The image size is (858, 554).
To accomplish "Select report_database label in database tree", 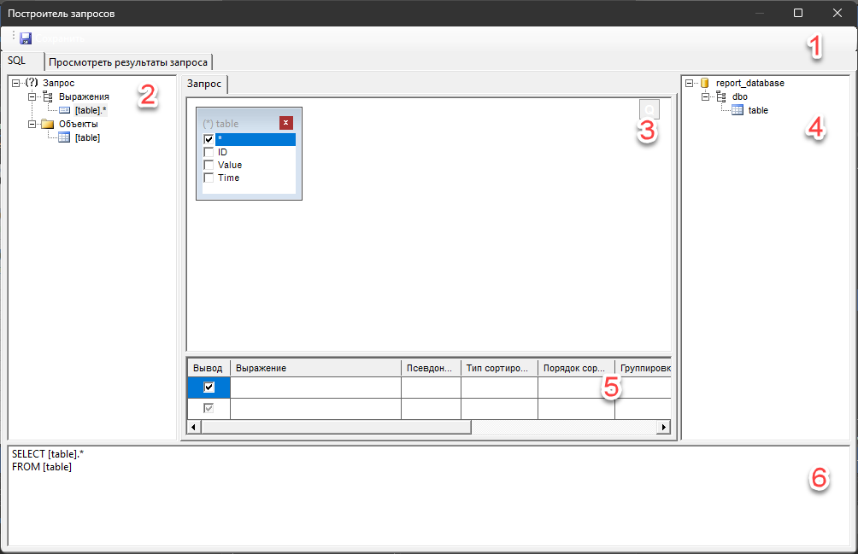I will pos(750,83).
